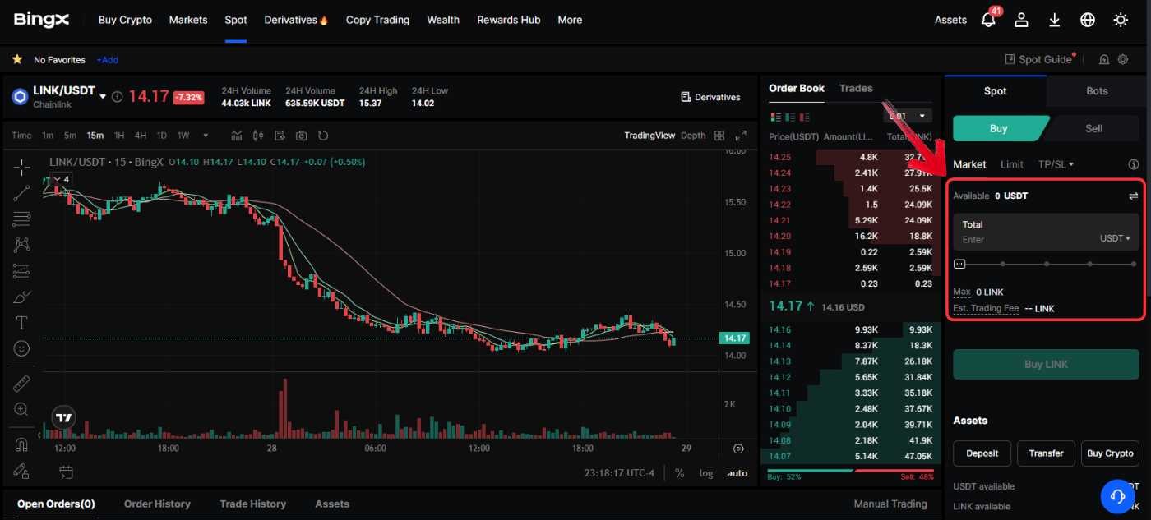Open the order type info icon
This screenshot has width=1151, height=520.
(x=1134, y=164)
